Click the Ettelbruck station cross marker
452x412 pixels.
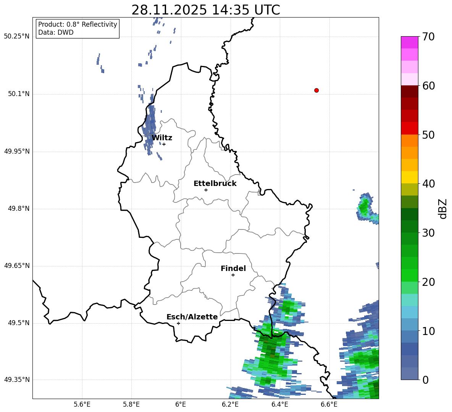[206, 190]
